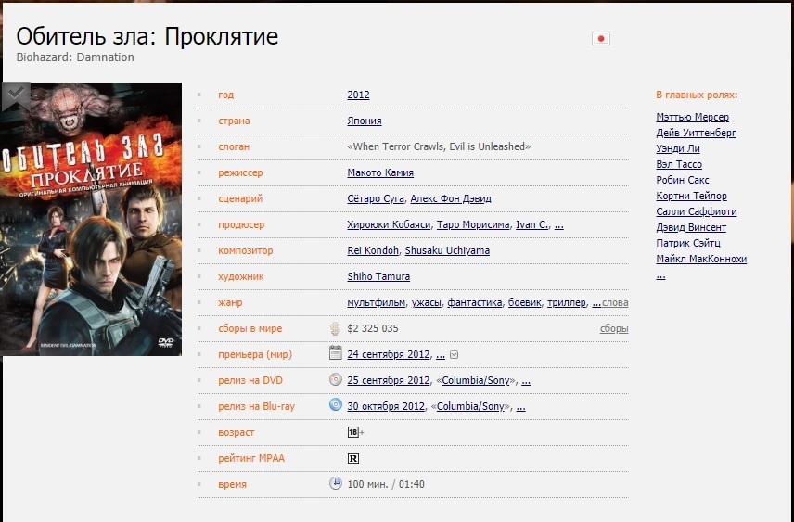794x522 pixels.
Task: Open the premiere dates dropdown arrow
Action: (455, 355)
